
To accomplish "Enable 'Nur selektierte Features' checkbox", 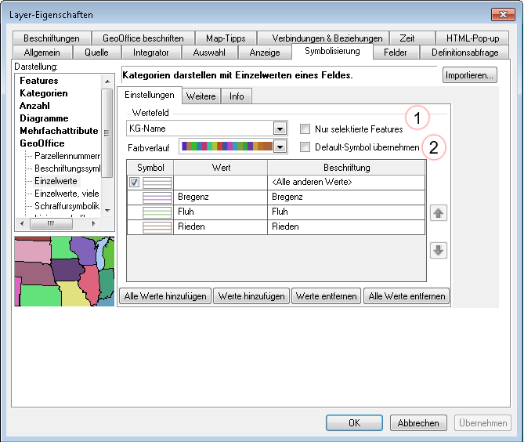I will pos(305,129).
